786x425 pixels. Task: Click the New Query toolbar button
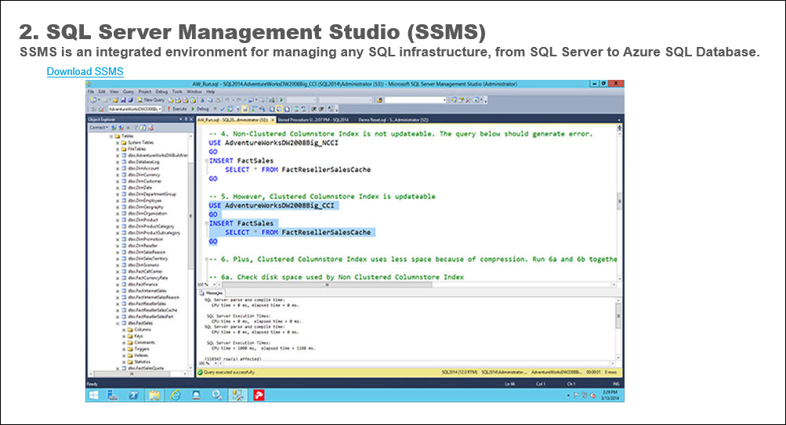(151, 100)
